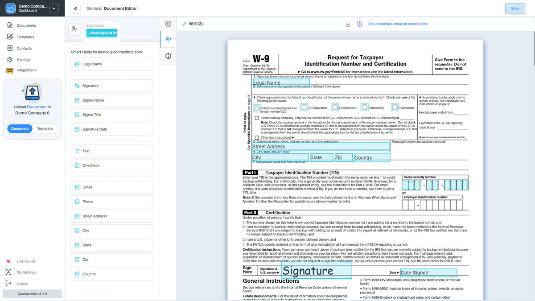Click the unsaved annotations shield icon
Viewport: 535px width, 301px height.
pyautogui.click(x=359, y=24)
